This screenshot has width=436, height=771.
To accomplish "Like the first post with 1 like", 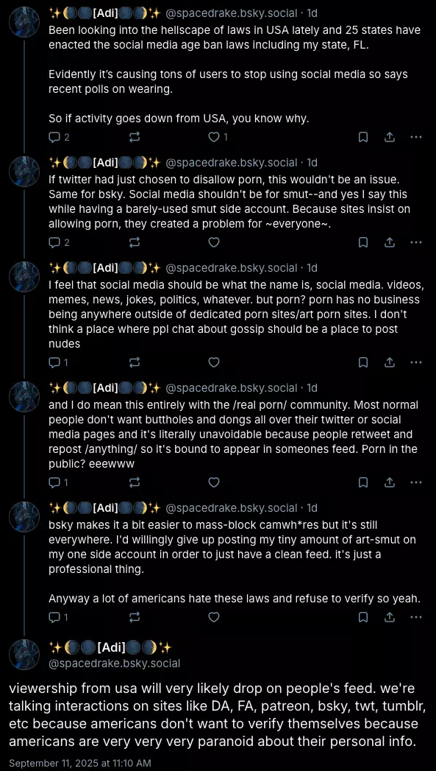I will (x=218, y=138).
